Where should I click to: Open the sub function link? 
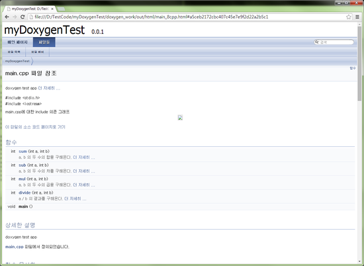[x=23, y=165]
